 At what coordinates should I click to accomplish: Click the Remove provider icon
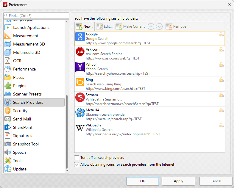(169, 26)
